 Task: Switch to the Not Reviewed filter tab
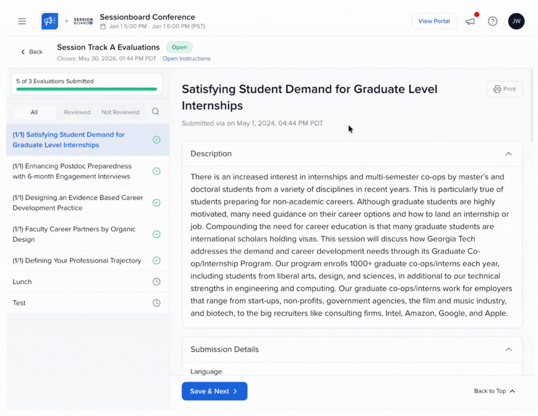click(120, 112)
